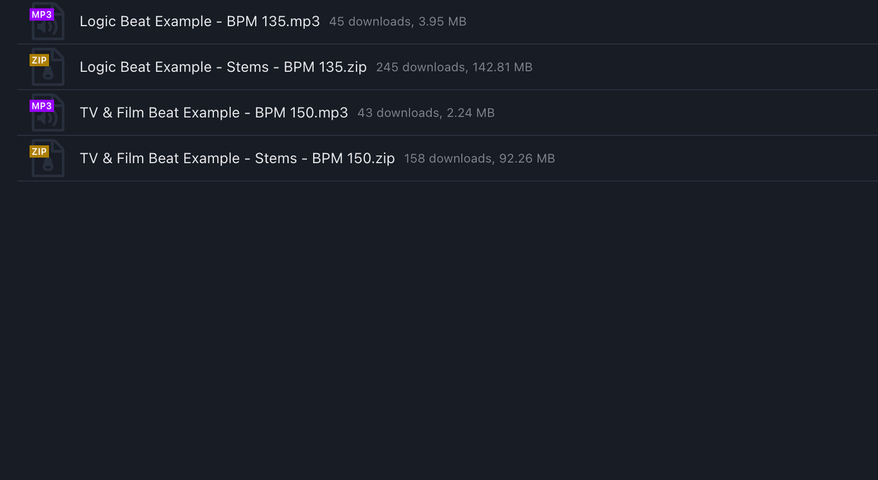Click the ZIP icon for Logic Beat Stems
The width and height of the screenshot is (878, 480).
coord(47,67)
